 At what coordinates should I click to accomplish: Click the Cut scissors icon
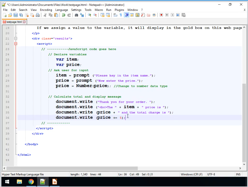click(45, 15)
